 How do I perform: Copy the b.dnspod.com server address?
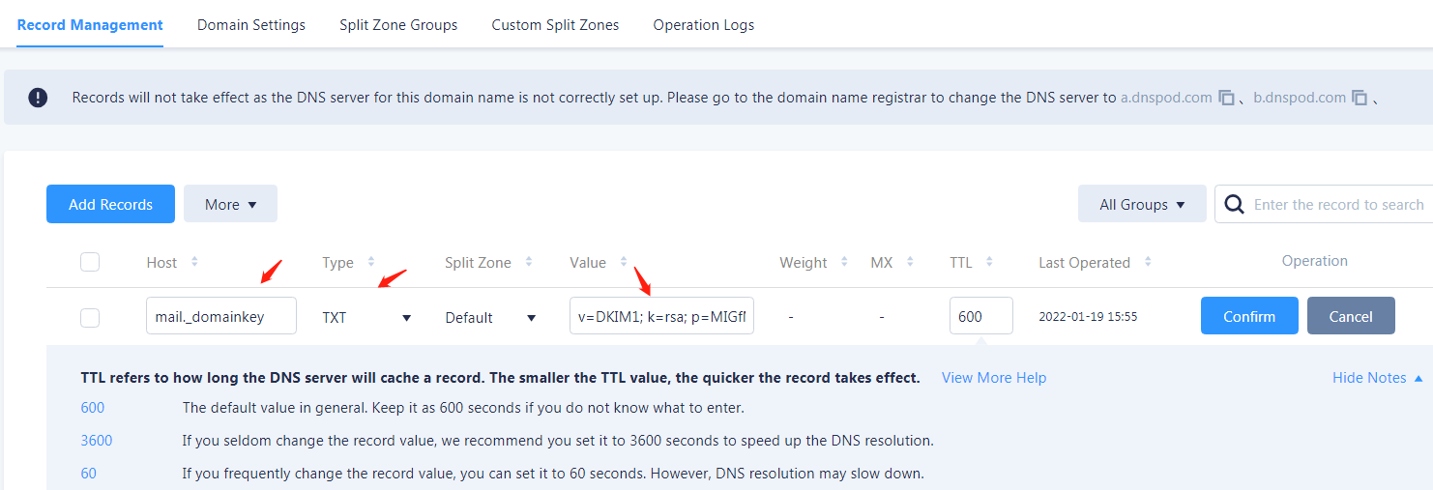[1360, 98]
